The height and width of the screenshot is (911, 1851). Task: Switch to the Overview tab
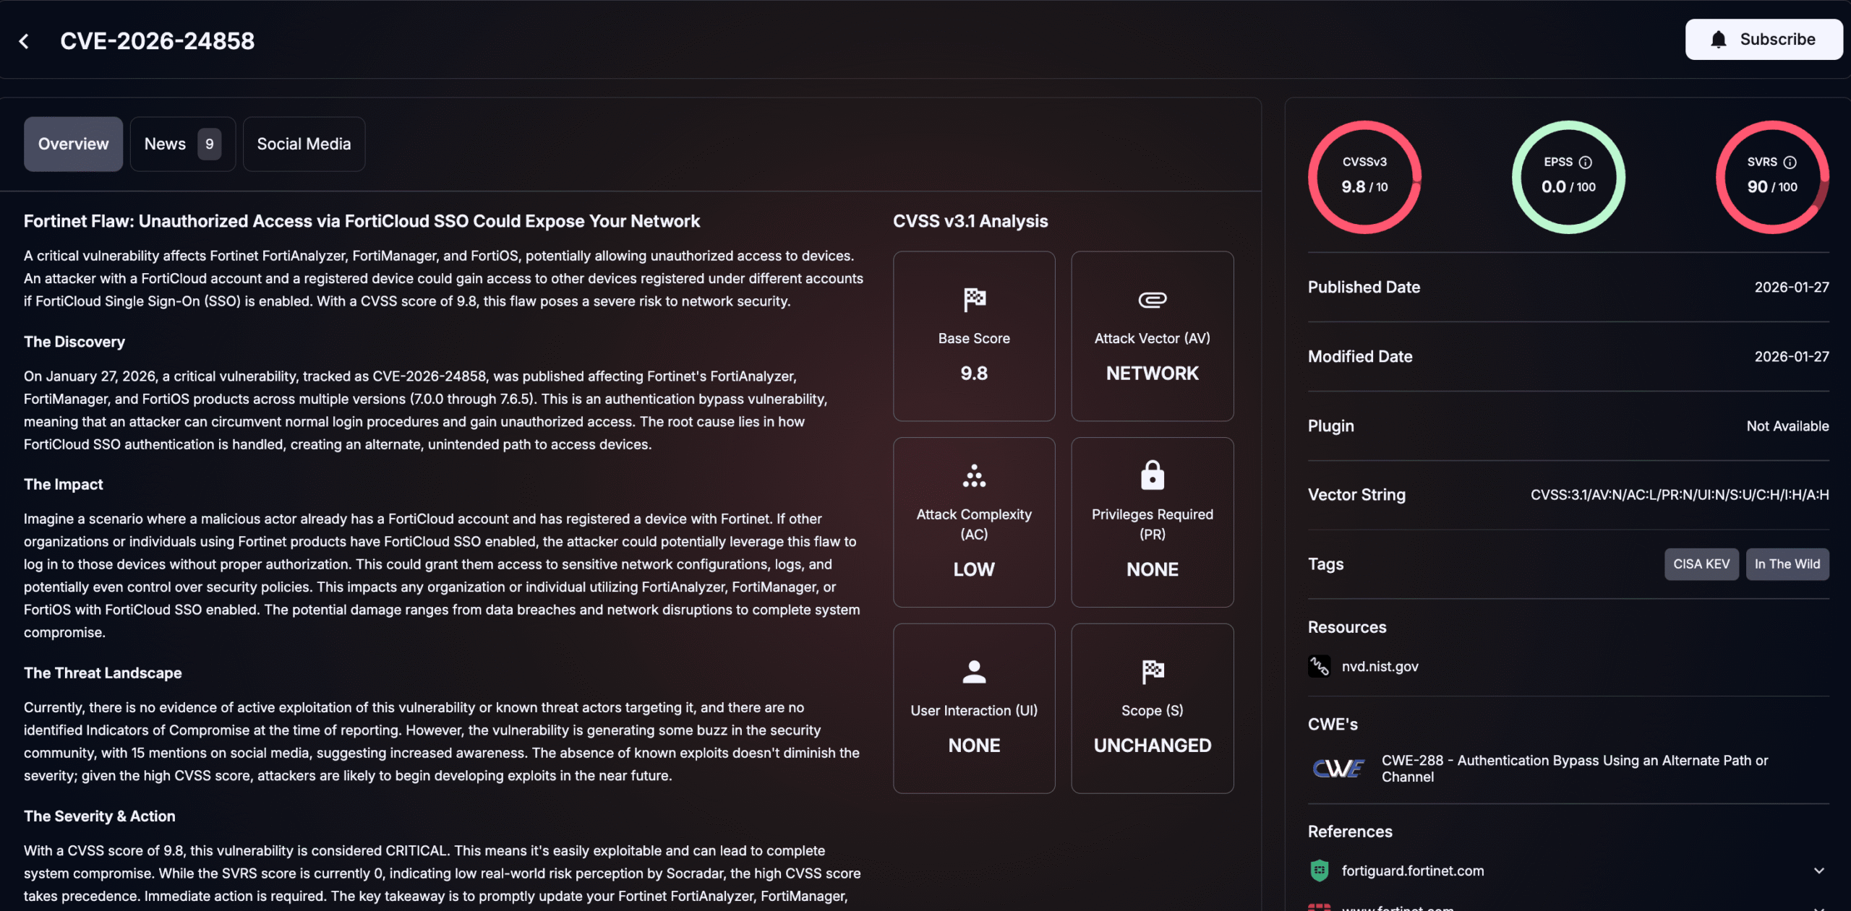(x=73, y=144)
